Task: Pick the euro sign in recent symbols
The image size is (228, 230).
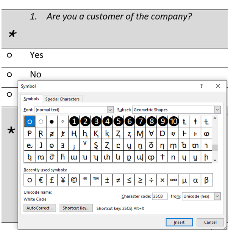Action: [41, 180]
